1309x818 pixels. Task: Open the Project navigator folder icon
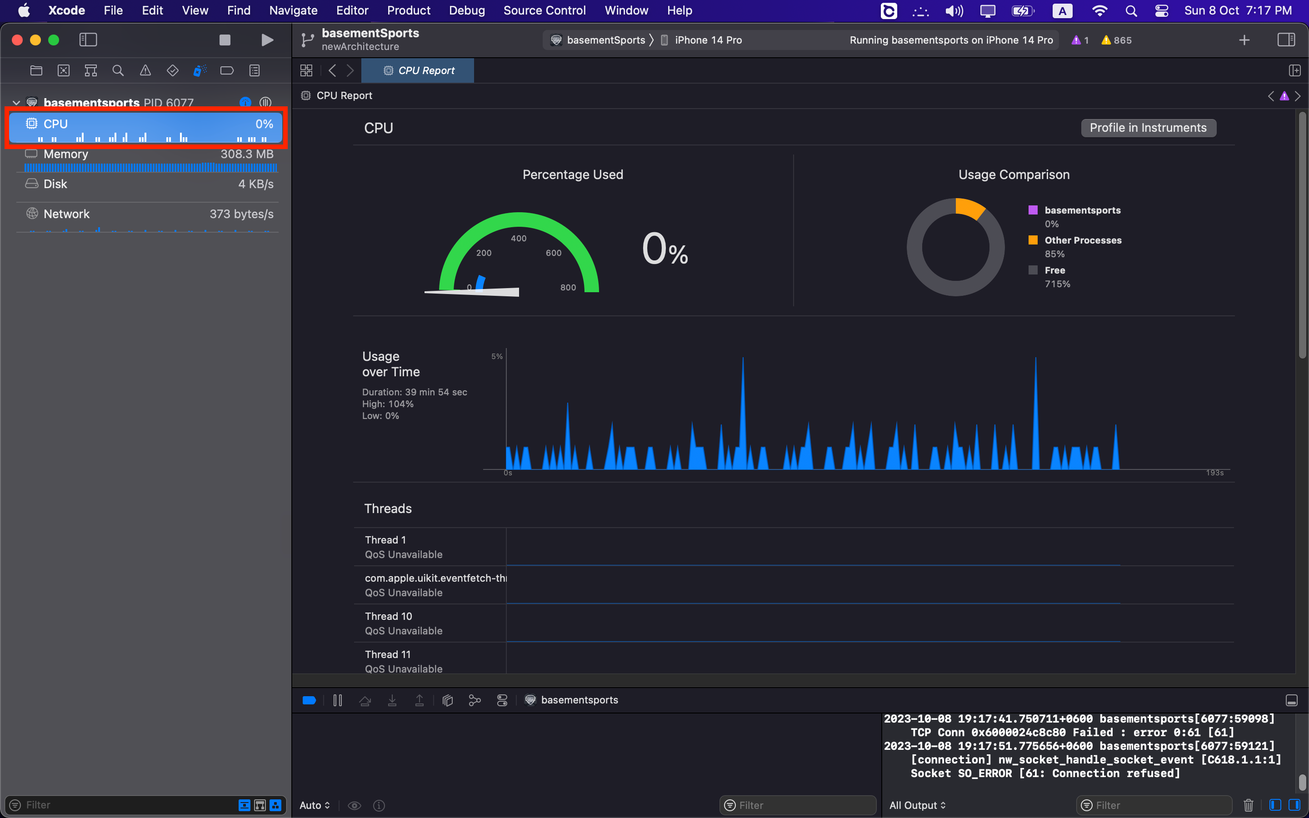(36, 70)
